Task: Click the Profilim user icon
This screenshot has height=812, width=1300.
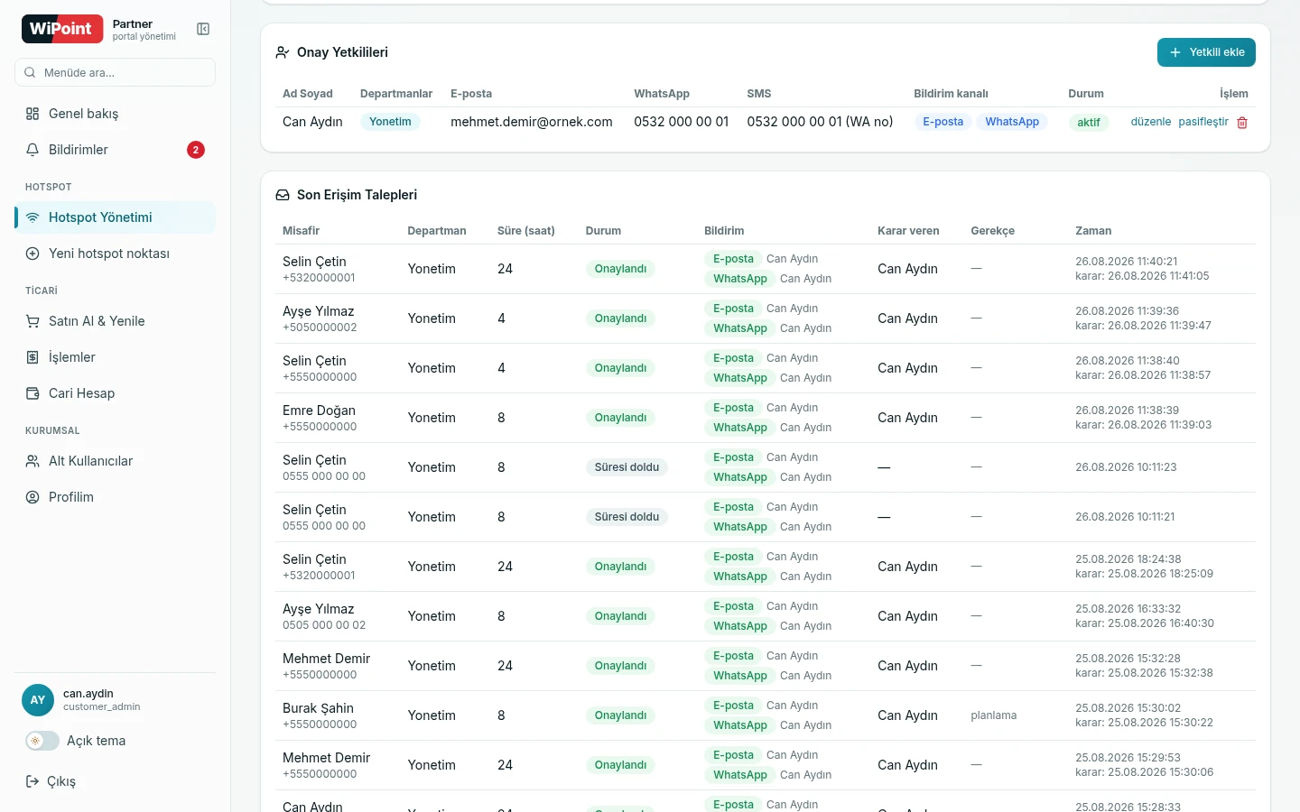Action: pos(32,497)
